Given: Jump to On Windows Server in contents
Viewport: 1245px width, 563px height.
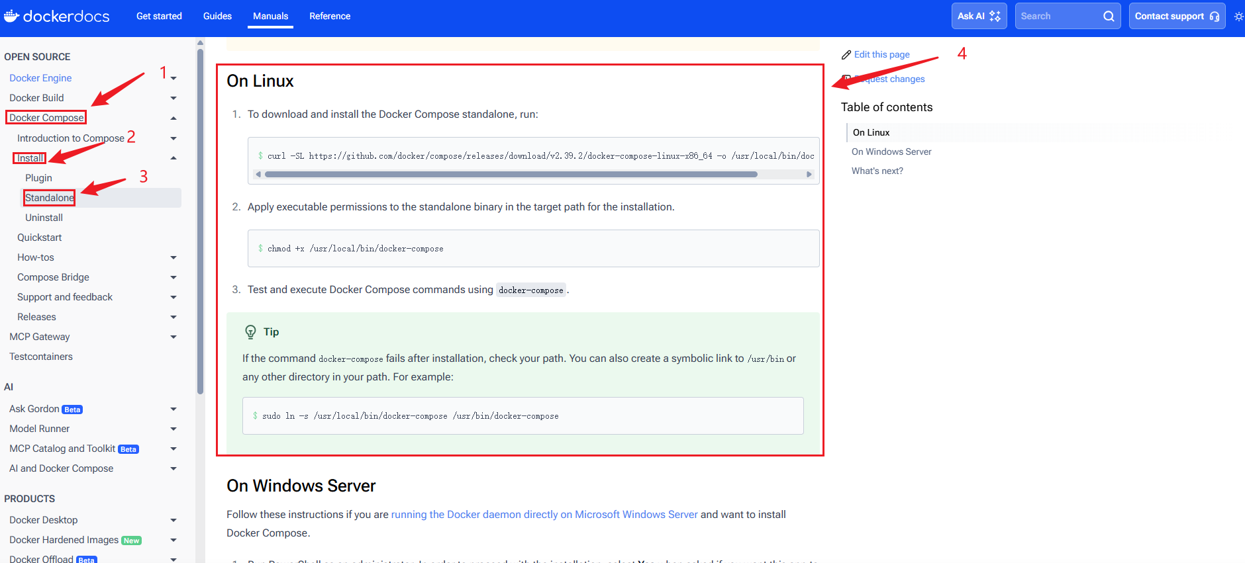Looking at the screenshot, I should point(891,152).
